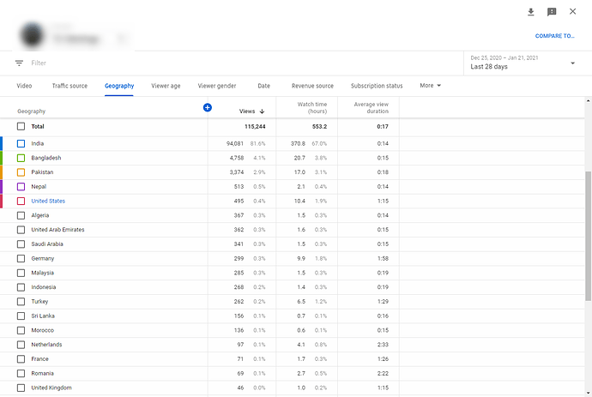Click the scrollbar down arrow

[x=589, y=393]
